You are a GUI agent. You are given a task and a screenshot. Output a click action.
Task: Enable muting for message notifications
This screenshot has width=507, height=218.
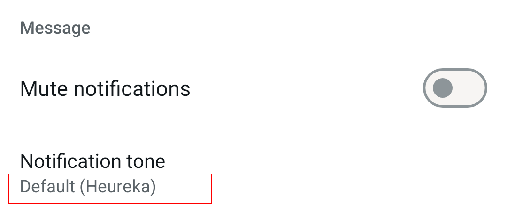click(455, 88)
